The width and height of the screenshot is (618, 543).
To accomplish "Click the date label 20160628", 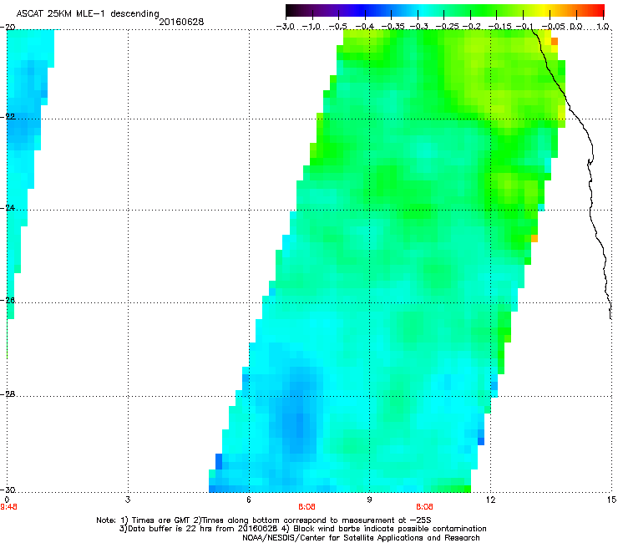I will pyautogui.click(x=181, y=22).
